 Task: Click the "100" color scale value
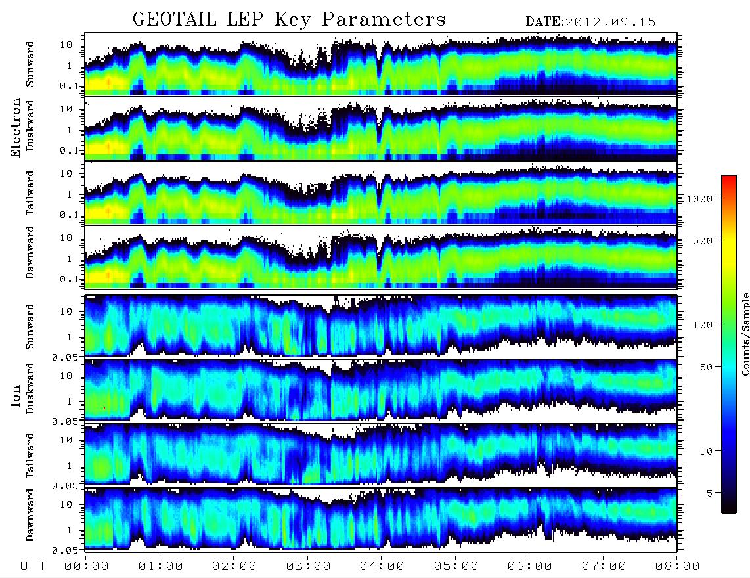[703, 325]
